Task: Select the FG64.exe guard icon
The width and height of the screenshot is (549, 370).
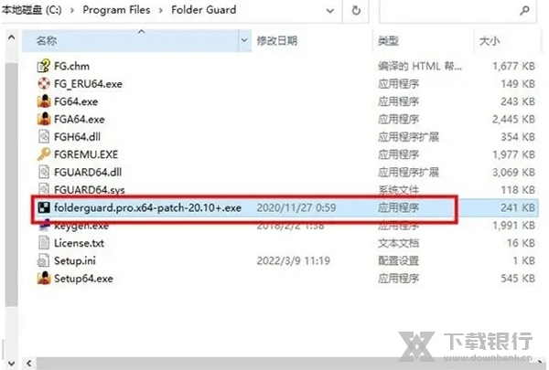Action: [44, 101]
